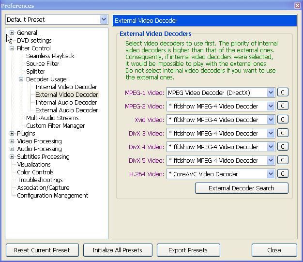Open the MPEG-1 Video decoder dropdown
Image resolution: width=303 pixels, height=262 pixels.
pyautogui.click(x=270, y=92)
